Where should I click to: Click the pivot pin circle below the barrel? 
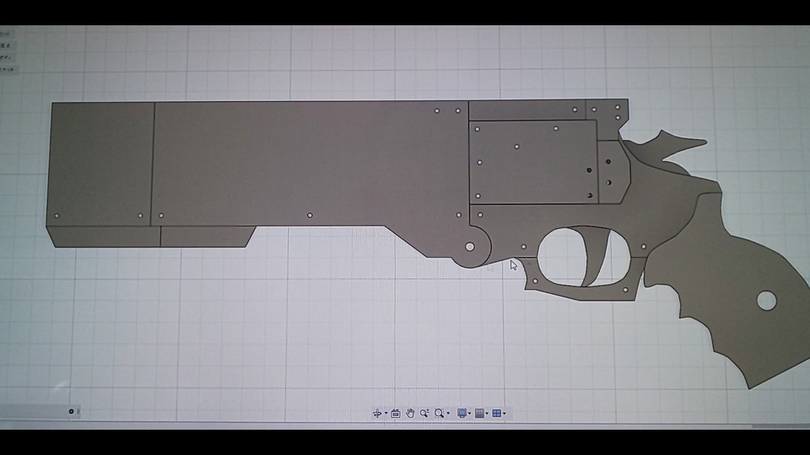(470, 247)
